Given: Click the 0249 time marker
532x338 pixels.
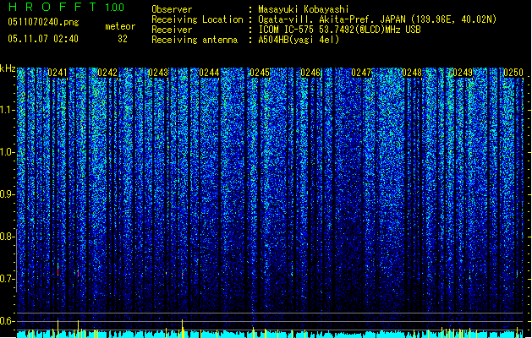Looking at the screenshot, I should pos(463,73).
